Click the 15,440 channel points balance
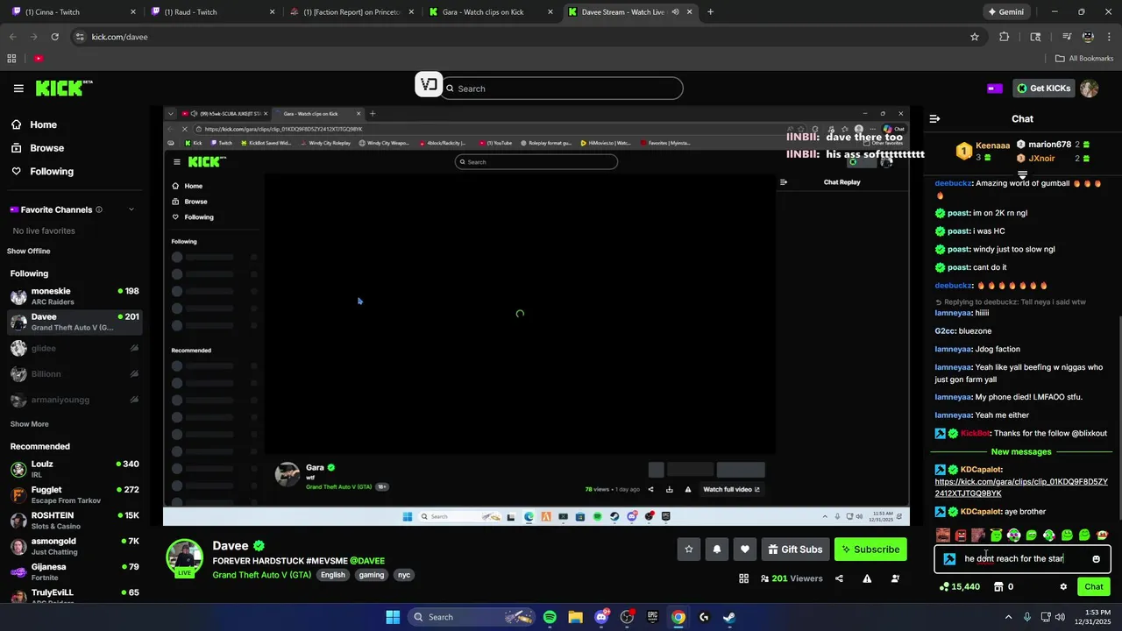This screenshot has height=631, width=1122. [x=959, y=586]
